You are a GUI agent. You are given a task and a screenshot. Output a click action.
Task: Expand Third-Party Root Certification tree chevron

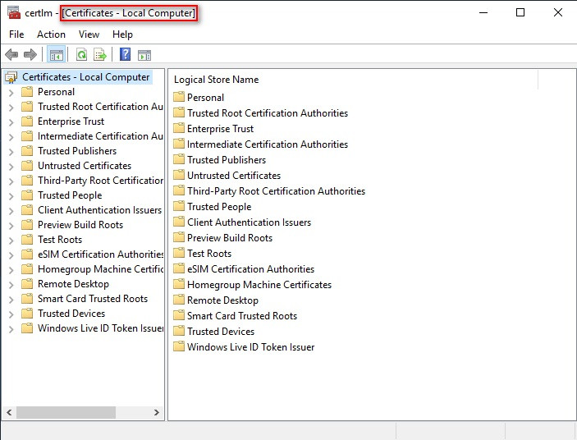click(x=11, y=181)
